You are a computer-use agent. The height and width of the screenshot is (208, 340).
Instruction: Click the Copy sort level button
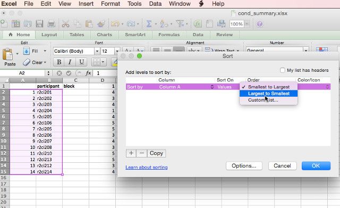point(156,153)
